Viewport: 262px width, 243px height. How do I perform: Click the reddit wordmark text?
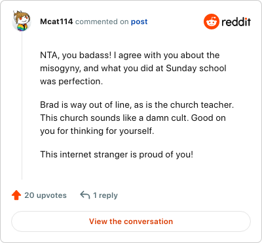(236, 22)
